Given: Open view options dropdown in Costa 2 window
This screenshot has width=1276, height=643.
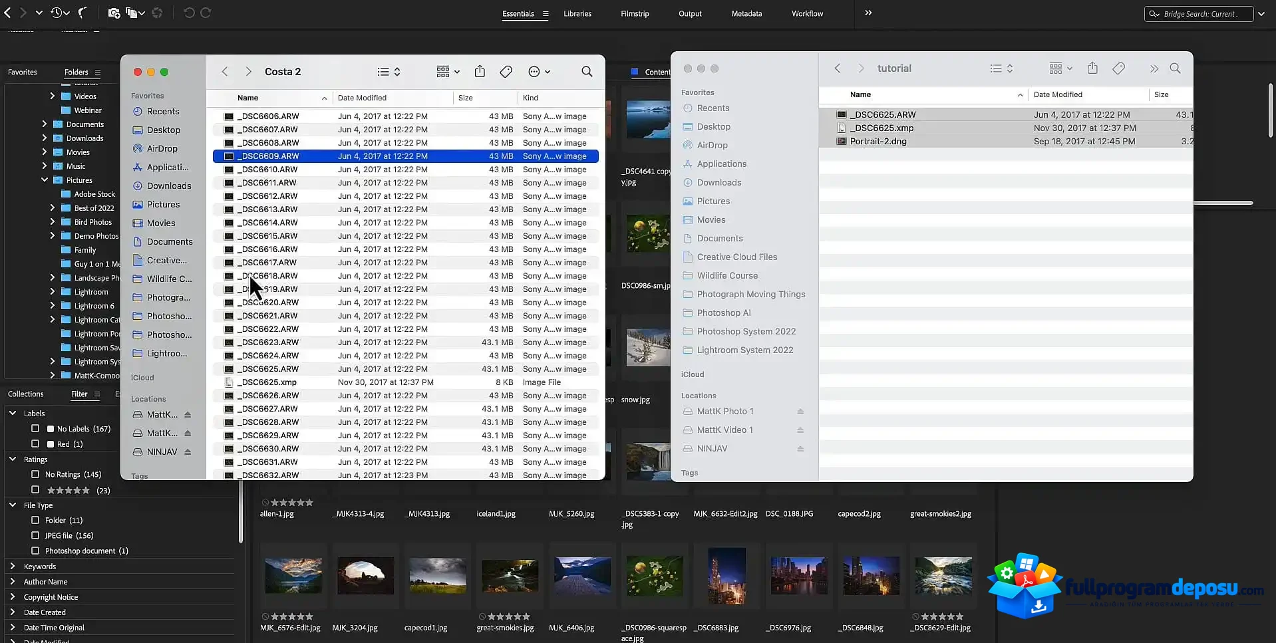Looking at the screenshot, I should click(389, 71).
